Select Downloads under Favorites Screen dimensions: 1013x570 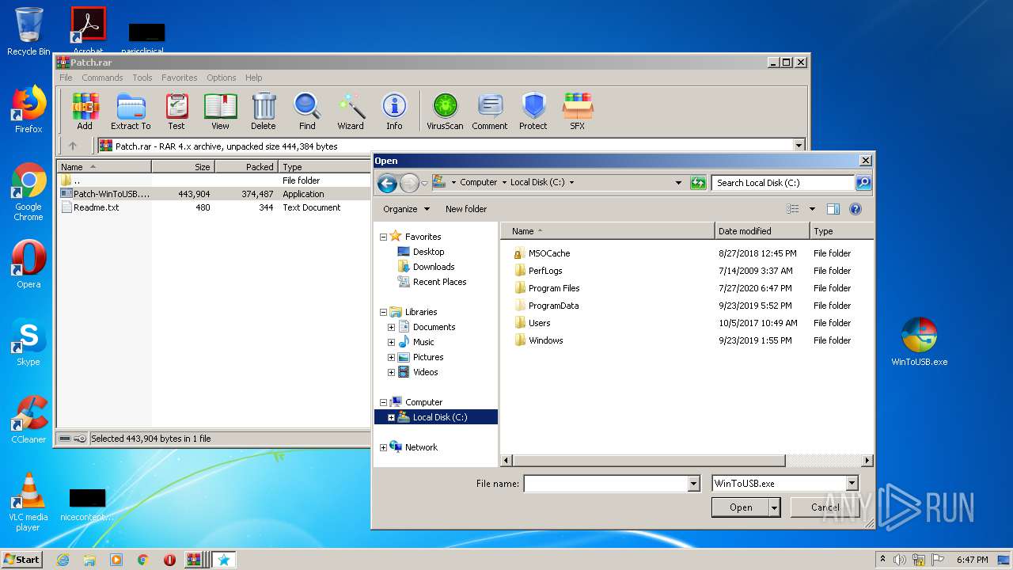point(434,267)
